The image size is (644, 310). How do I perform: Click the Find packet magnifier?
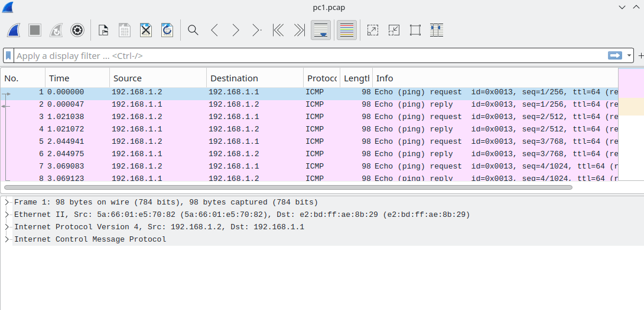tap(193, 30)
